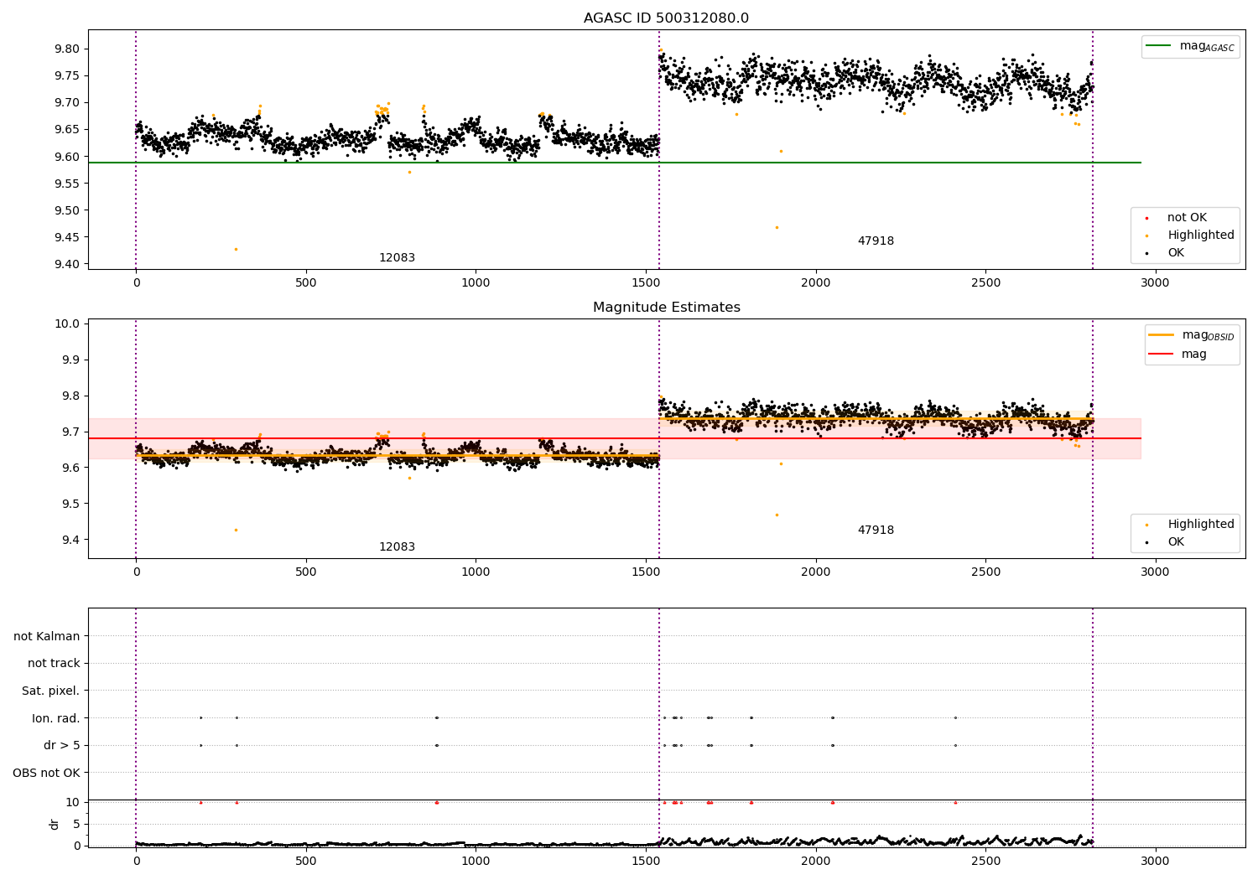Click the "9.45" y-axis tick label
1258x880 pixels.
[x=67, y=238]
